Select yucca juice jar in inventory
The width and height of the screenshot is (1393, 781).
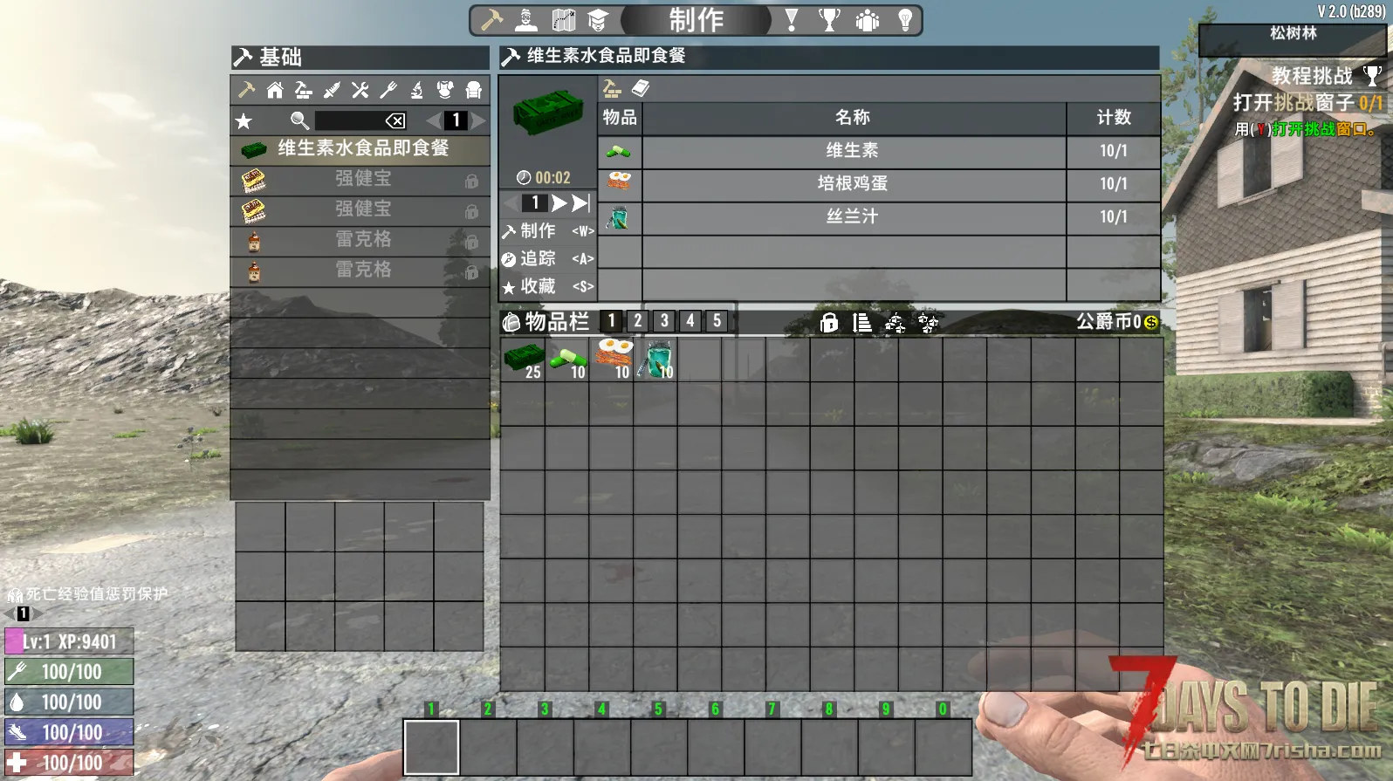[656, 360]
